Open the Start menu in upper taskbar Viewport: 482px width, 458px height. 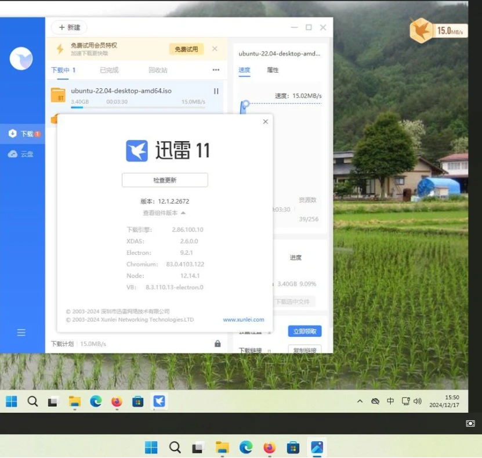pos(12,402)
